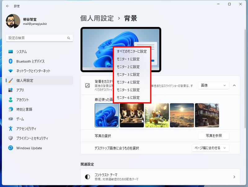248x187 pixels.
Task: Click the mail@yanagiya.biz account text
Action: pyautogui.click(x=35, y=24)
